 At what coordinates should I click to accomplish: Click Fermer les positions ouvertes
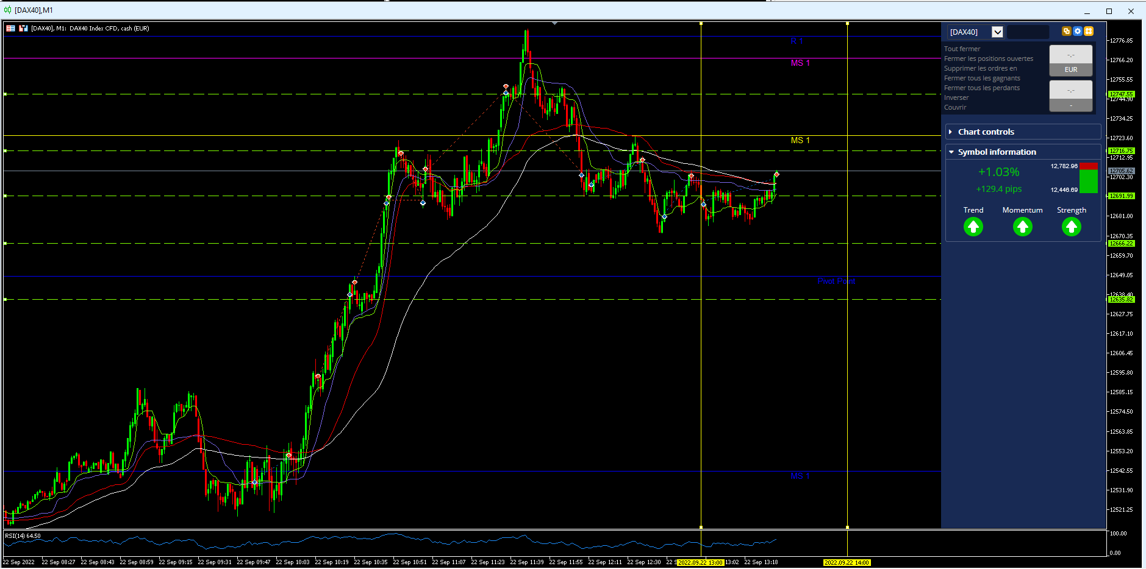[989, 58]
